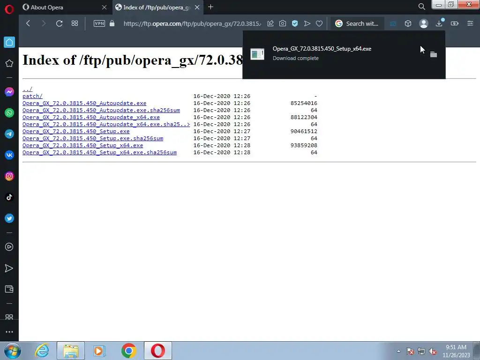Open the battery saver icon
Screen dimensions: 480x360
point(455,23)
